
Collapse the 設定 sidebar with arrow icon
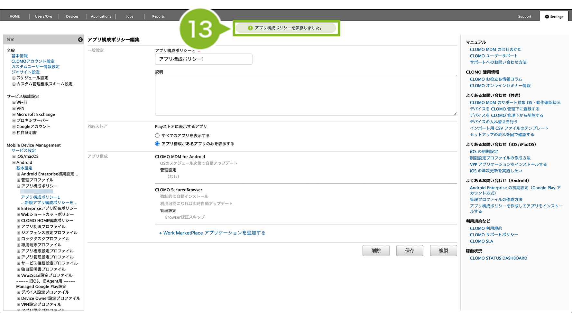[80, 40]
